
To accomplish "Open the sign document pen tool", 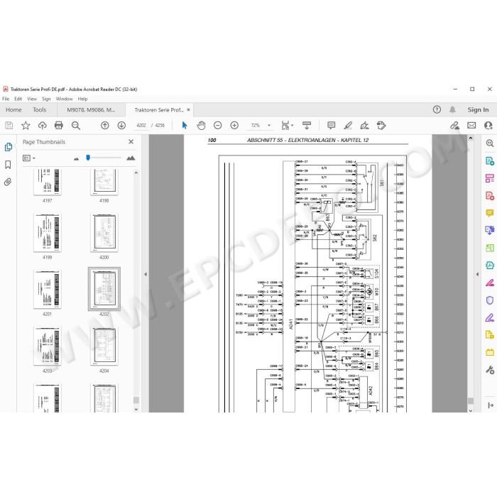I will [x=364, y=126].
